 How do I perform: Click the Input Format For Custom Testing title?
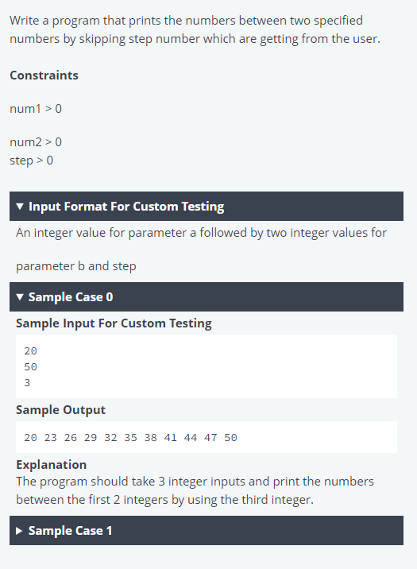[126, 207]
